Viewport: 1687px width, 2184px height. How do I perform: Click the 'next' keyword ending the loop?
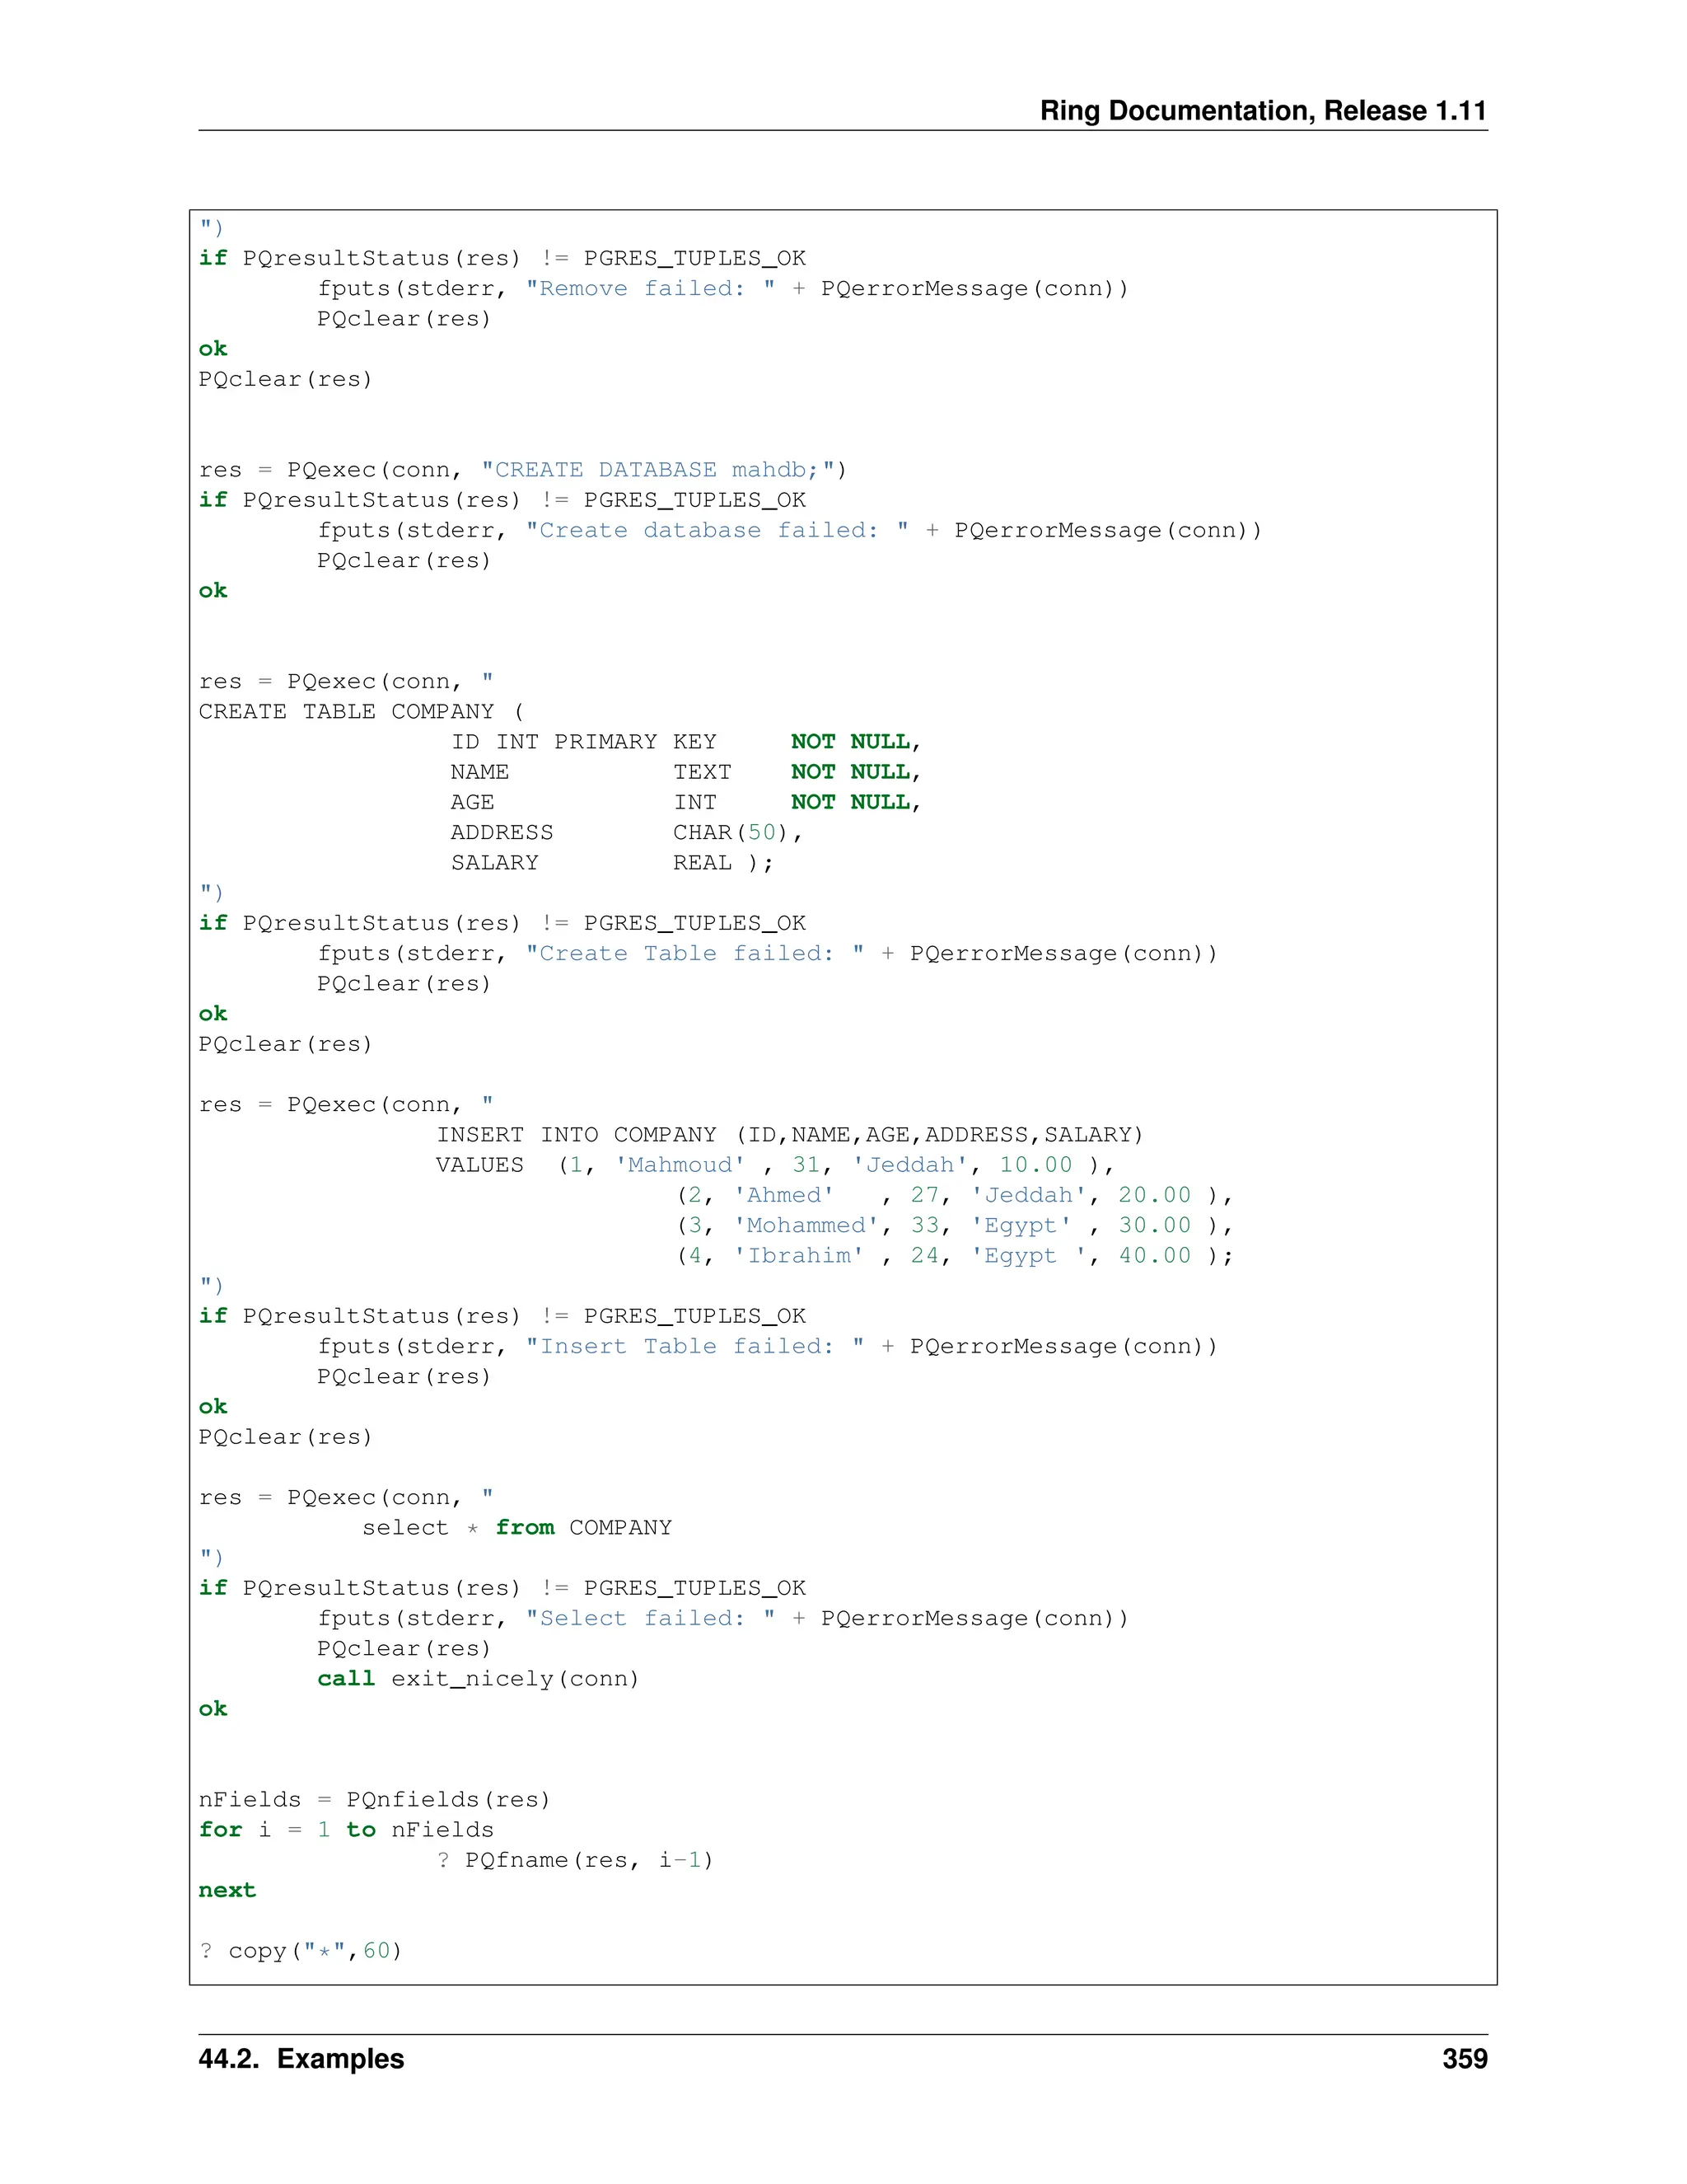[x=227, y=1891]
